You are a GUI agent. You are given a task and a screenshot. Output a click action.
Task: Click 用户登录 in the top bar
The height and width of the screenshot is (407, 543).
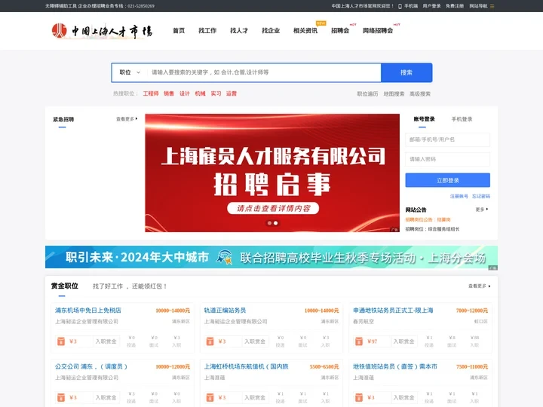(431, 6)
